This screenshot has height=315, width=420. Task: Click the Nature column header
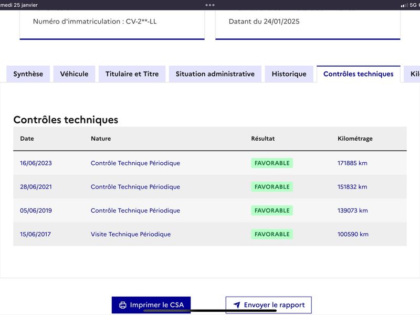[x=101, y=139]
